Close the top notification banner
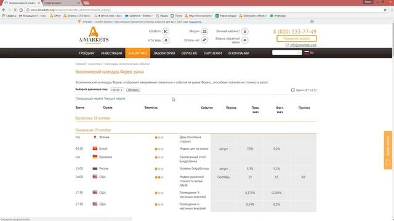This screenshot has height=221, width=394. click(312, 21)
